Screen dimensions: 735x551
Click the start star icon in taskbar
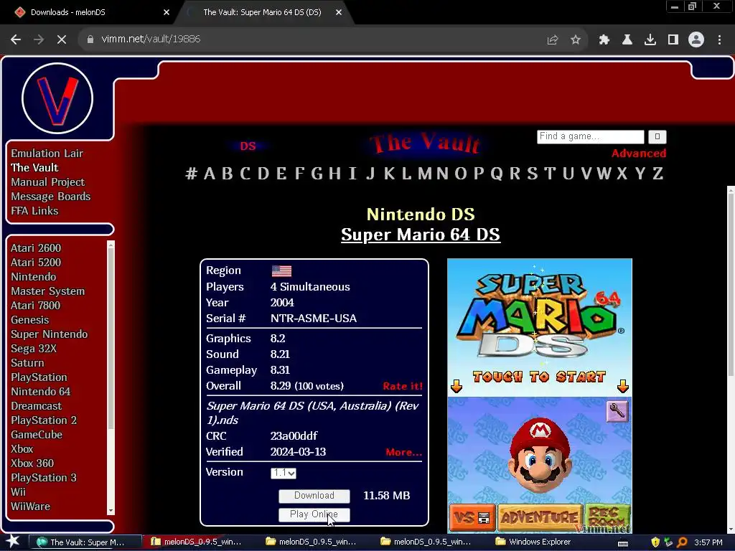12,542
